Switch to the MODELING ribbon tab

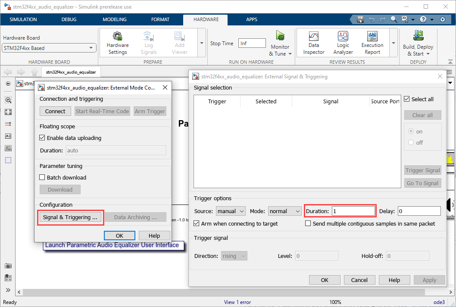tap(115, 19)
